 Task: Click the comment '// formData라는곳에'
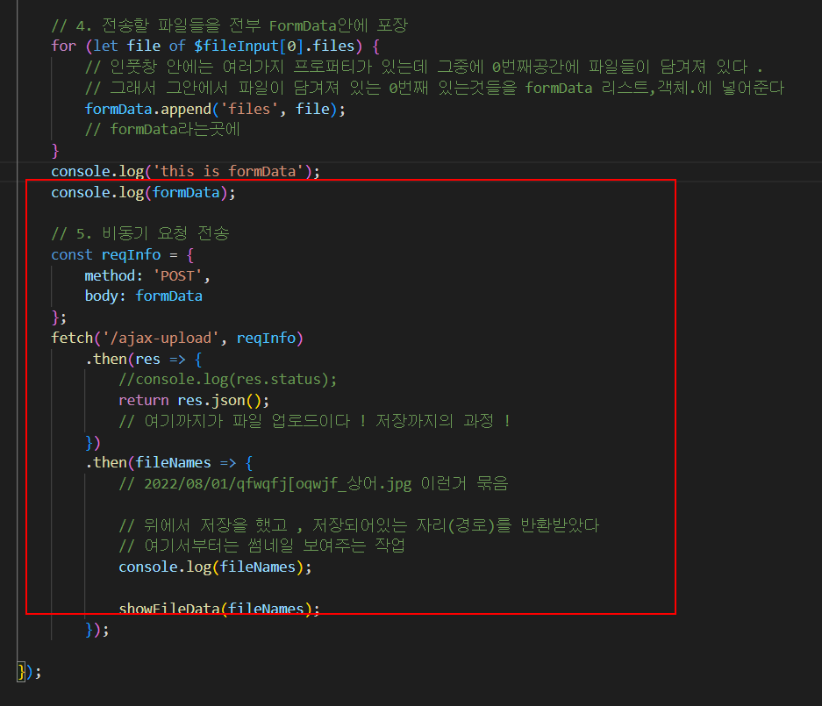162,130
